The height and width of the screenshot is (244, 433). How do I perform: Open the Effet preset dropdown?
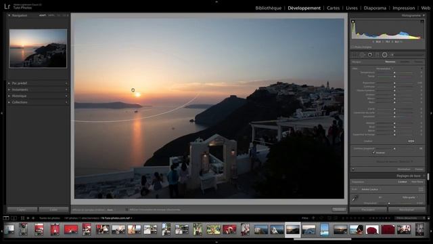pyautogui.click(x=384, y=68)
